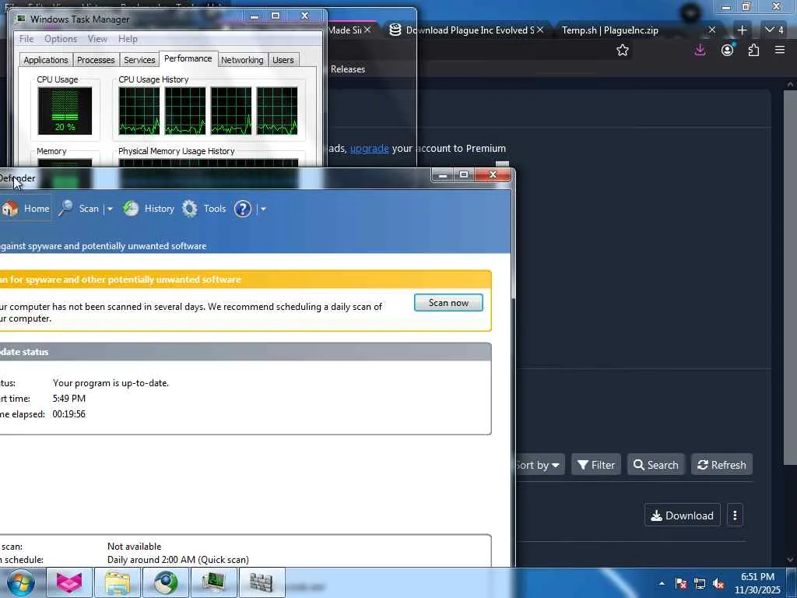797x598 pixels.
Task: Open the extensions puzzle-piece icon
Action: pyautogui.click(x=753, y=50)
